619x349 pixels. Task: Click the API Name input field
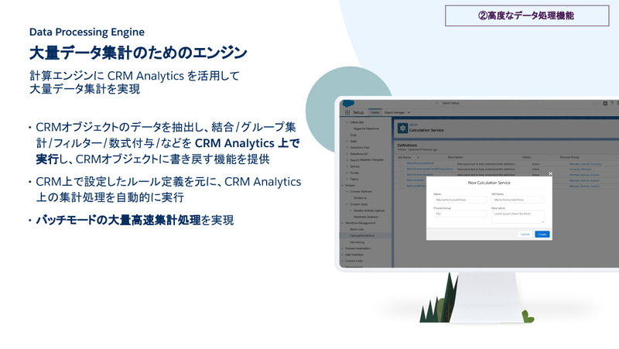click(518, 200)
